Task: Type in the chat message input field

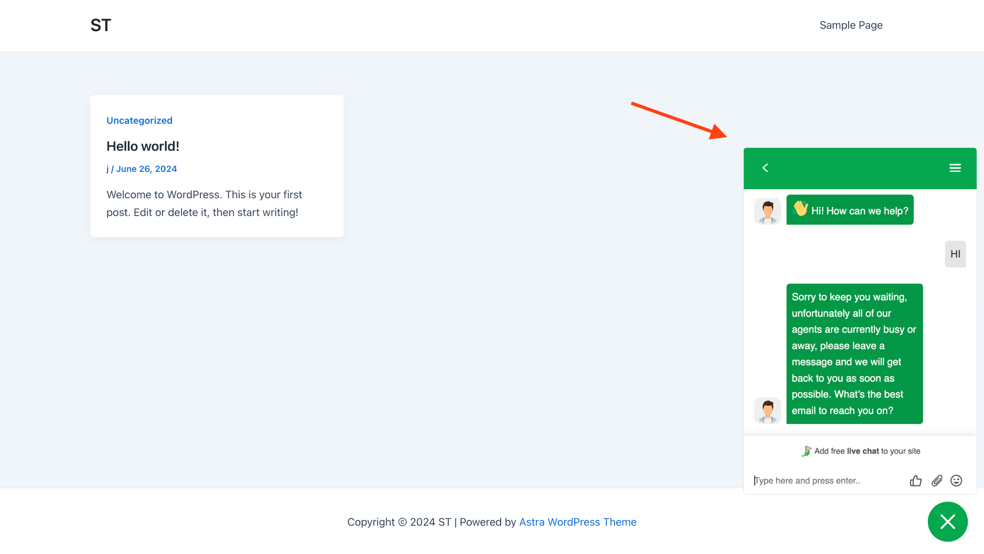Action: tap(826, 481)
